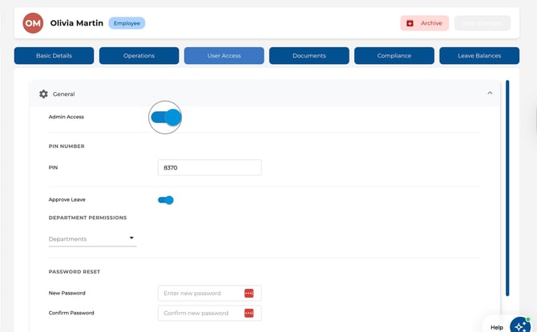Collapse the General section with the chevron
Viewport: 537px width, 332px height.
click(x=490, y=94)
